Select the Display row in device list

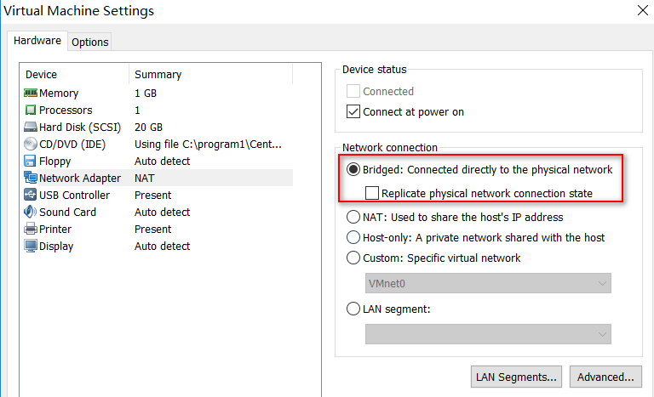click(x=56, y=246)
